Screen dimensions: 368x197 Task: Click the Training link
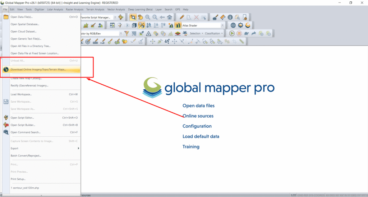(191, 147)
